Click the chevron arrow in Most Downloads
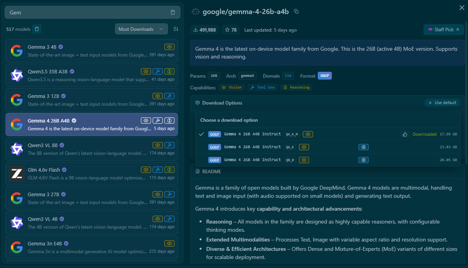 coord(161,29)
